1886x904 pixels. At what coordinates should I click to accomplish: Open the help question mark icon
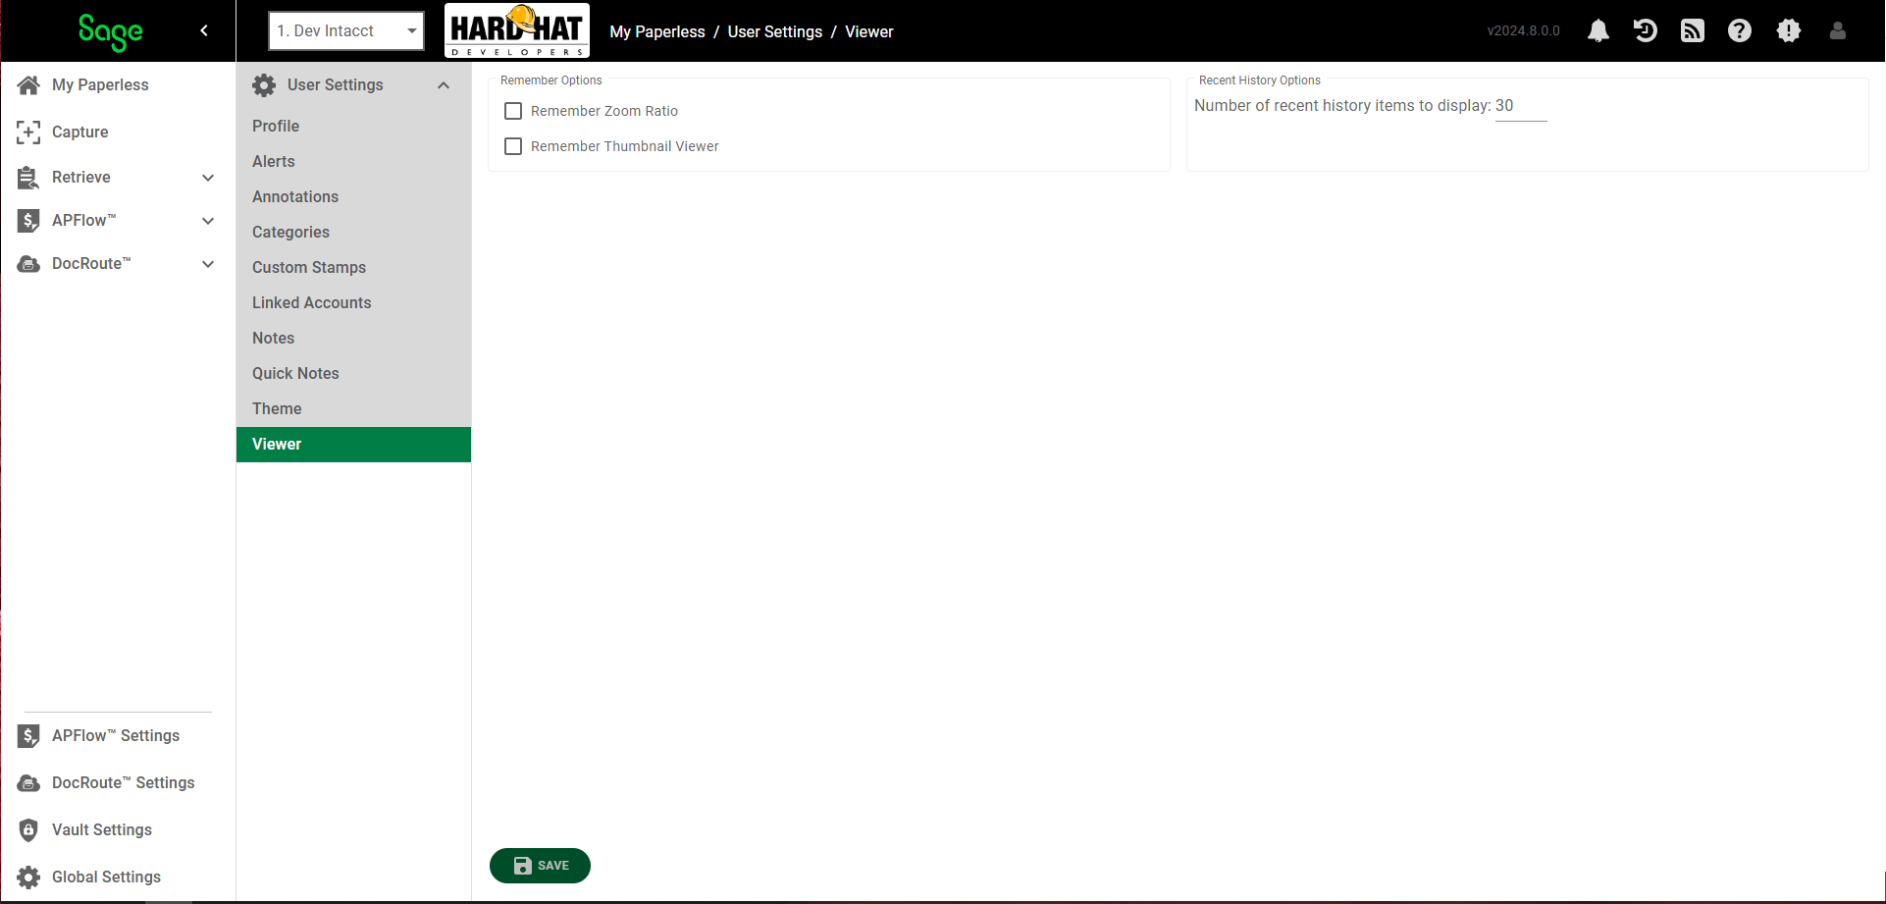point(1740,30)
